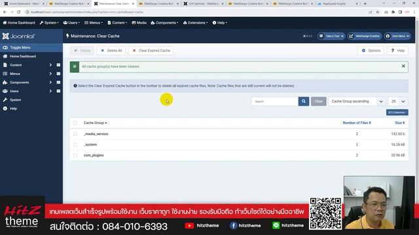
Task: Open the WebDesign Creative site link
Action: tap(365, 36)
